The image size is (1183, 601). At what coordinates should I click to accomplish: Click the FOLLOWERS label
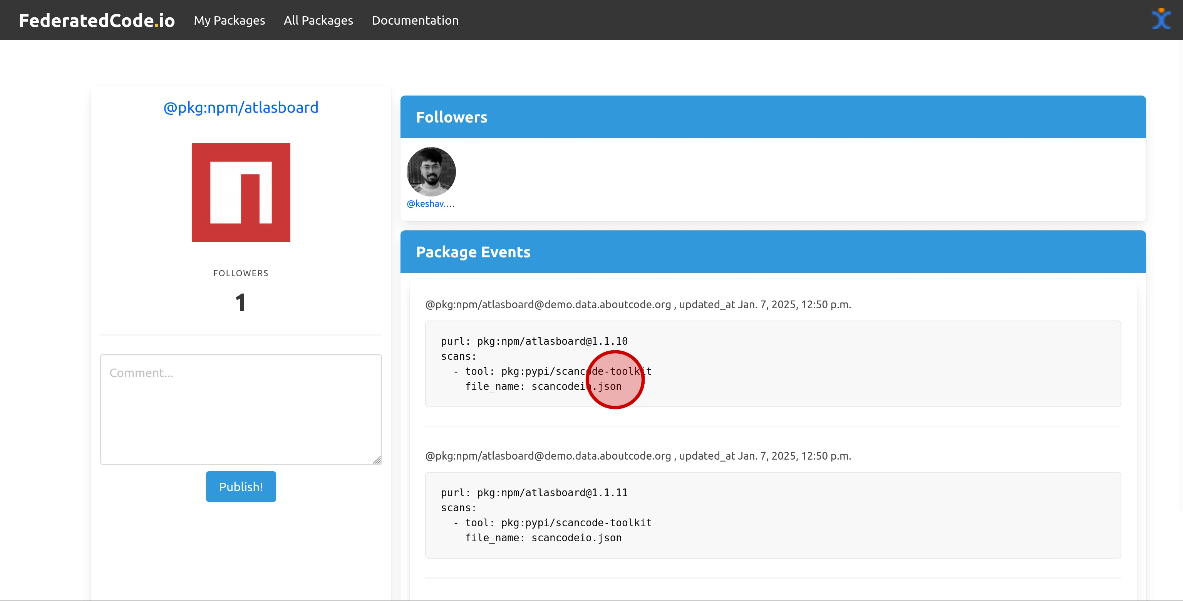241,274
